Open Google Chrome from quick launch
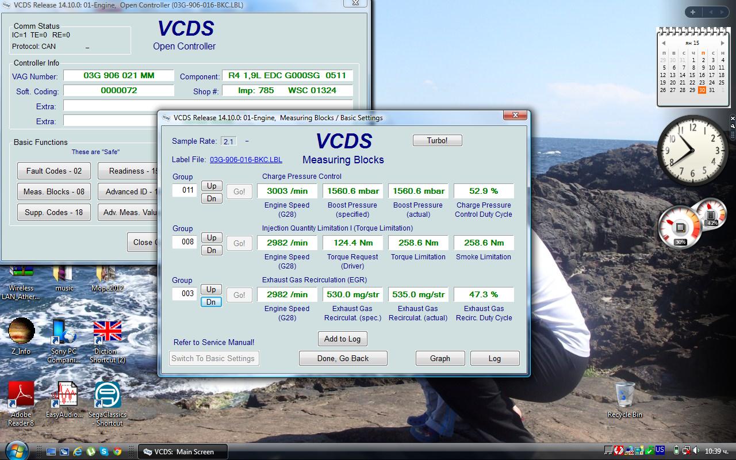This screenshot has width=736, height=460. [x=117, y=452]
